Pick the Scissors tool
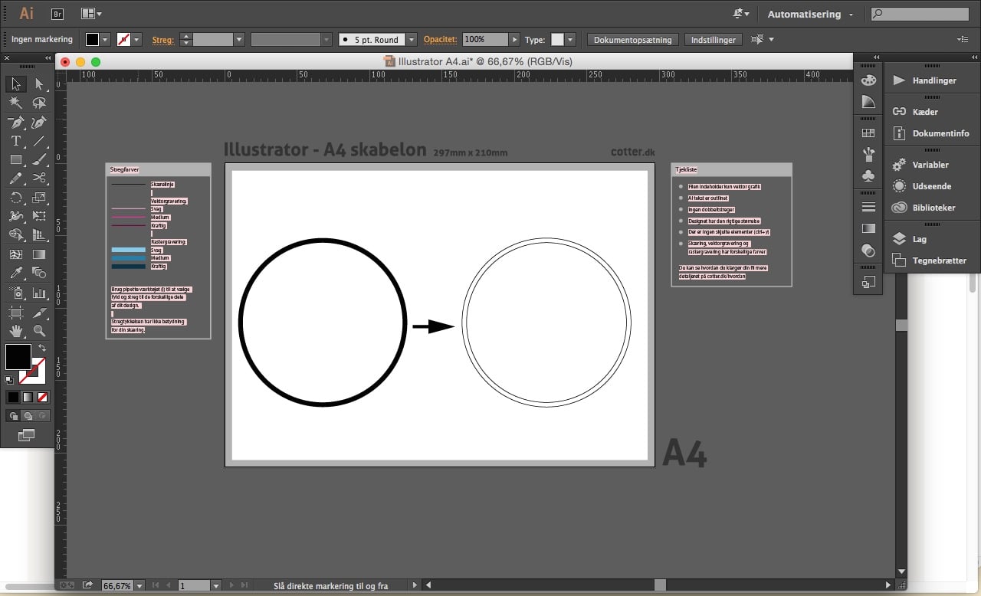The image size is (981, 596). (x=39, y=178)
